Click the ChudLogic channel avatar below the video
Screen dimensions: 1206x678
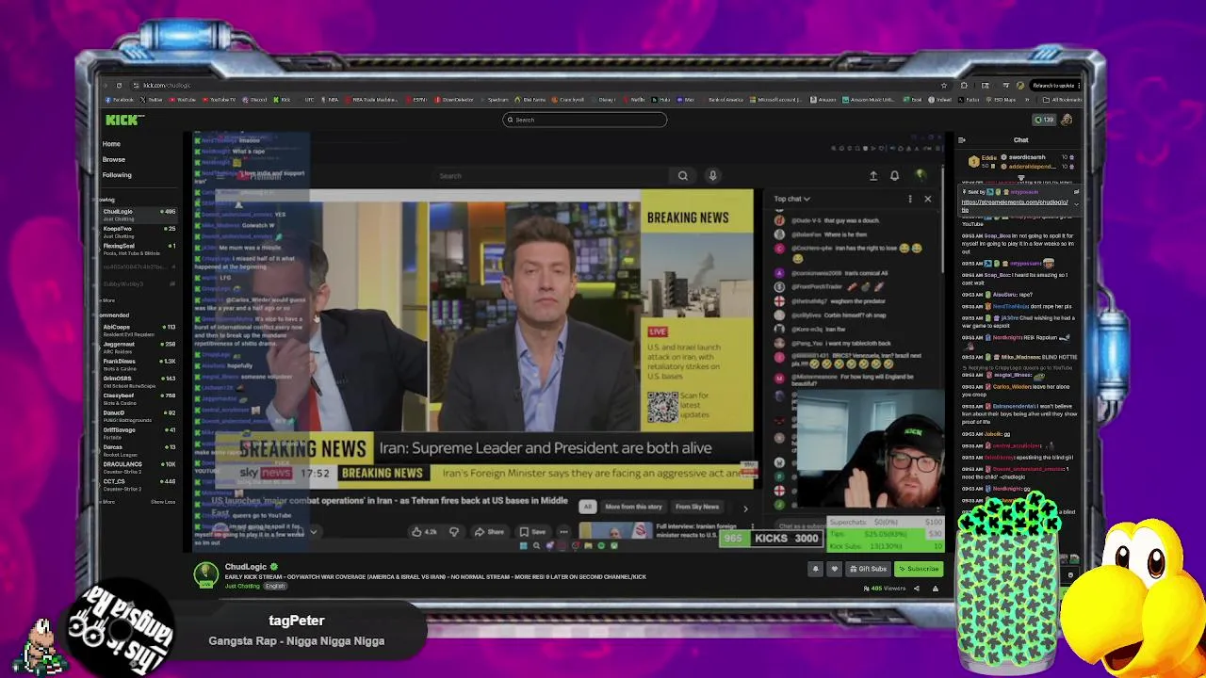(x=205, y=573)
